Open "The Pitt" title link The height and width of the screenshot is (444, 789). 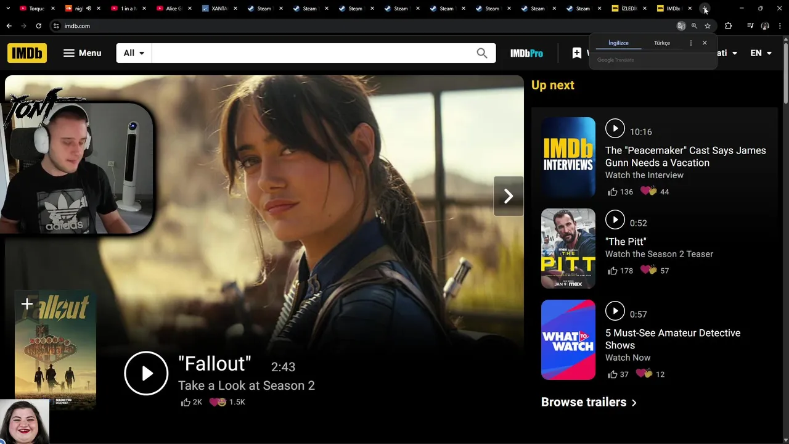pos(626,242)
